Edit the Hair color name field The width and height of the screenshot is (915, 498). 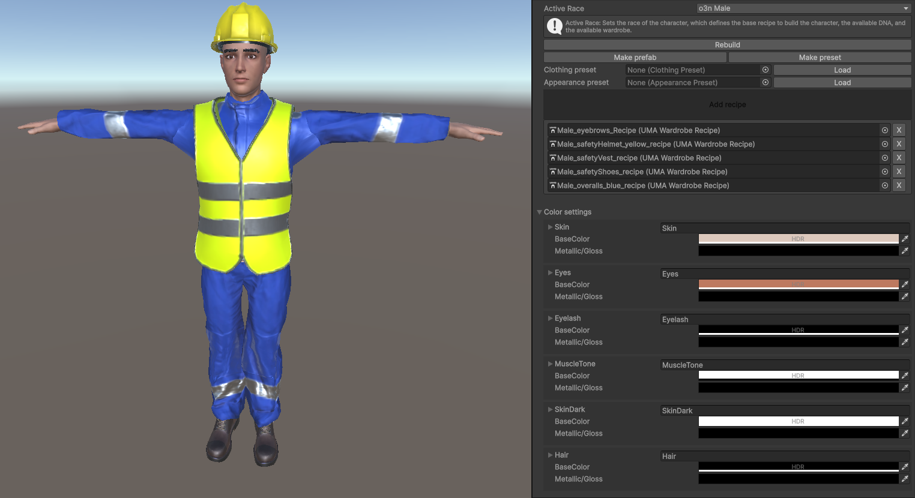785,456
